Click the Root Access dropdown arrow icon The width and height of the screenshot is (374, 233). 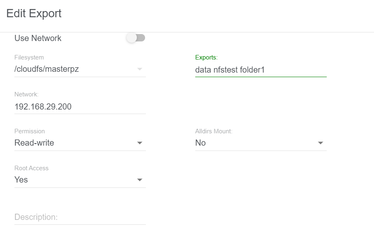coord(140,180)
